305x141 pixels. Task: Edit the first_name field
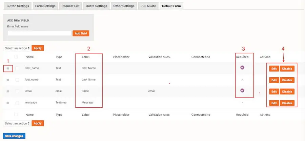(274, 68)
